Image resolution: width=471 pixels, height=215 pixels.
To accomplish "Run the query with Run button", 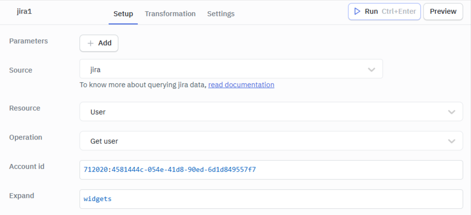I will click(x=384, y=12).
